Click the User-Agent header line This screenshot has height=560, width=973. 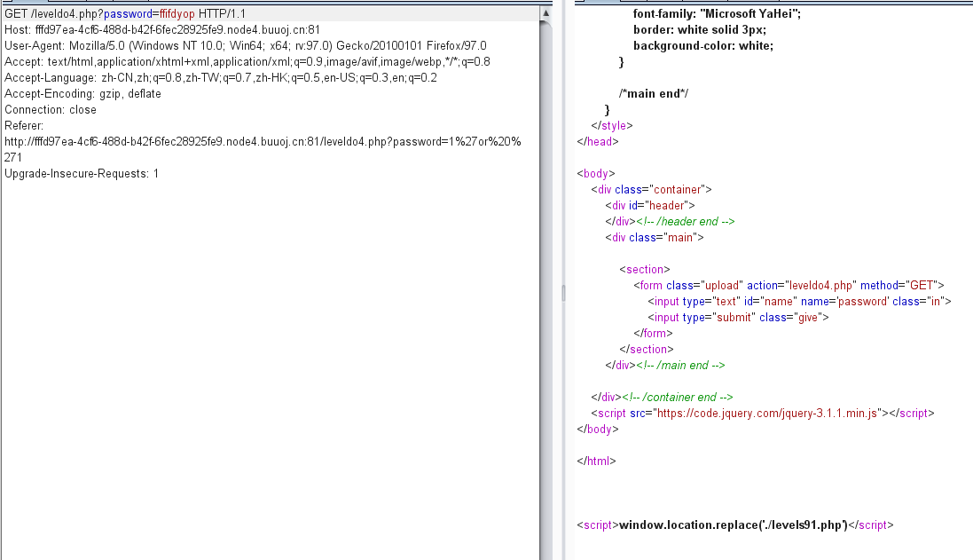coord(246,46)
